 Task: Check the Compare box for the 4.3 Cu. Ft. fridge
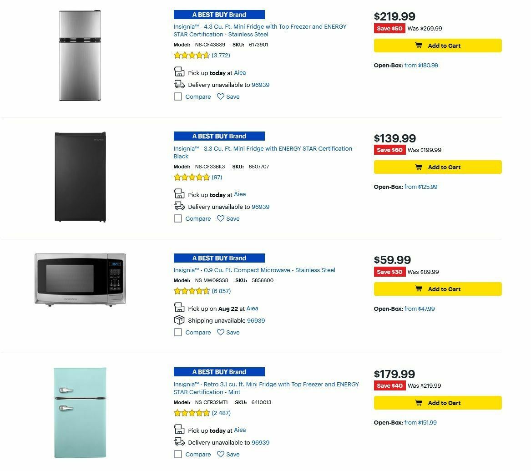pos(177,96)
